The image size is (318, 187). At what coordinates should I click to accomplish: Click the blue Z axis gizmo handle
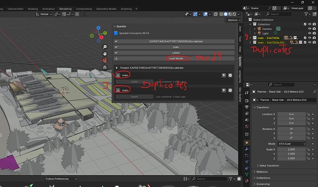pyautogui.click(x=98, y=28)
